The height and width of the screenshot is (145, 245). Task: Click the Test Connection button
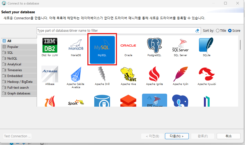17,136
